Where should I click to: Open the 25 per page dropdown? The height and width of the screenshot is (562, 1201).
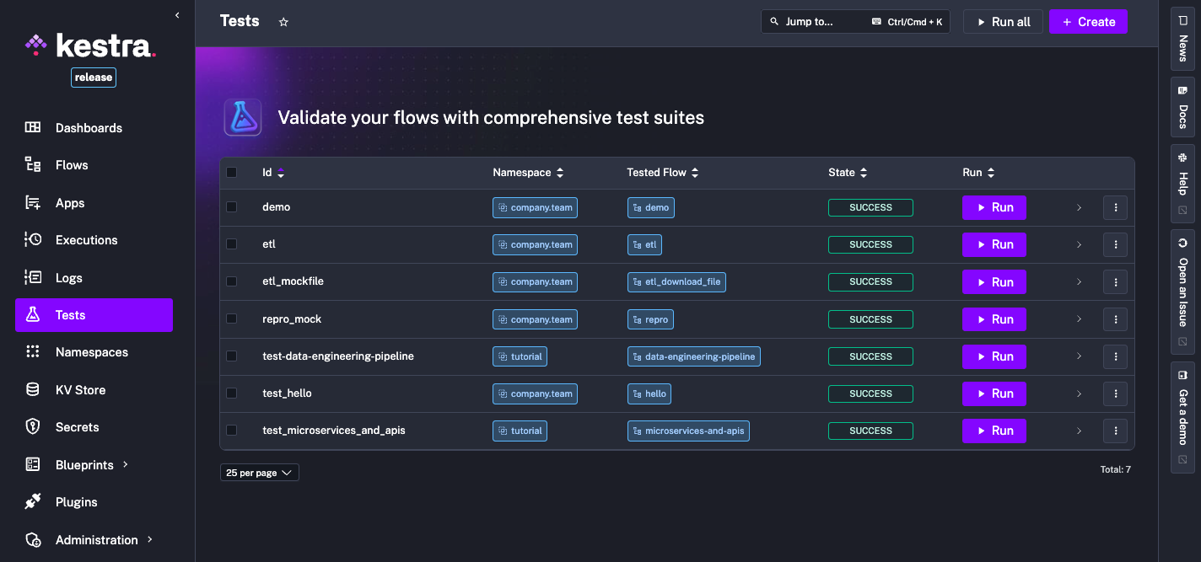click(x=259, y=473)
